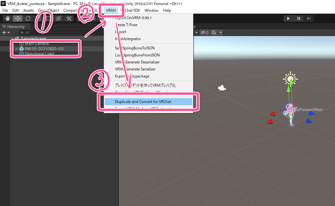335x206 pixels.
Task: Click the Hierarchy search field
Action: pyautogui.click(x=62, y=33)
